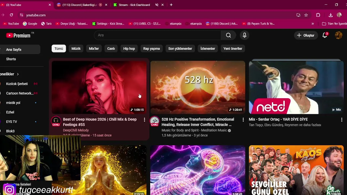347x195 pixels.
Task: Close the Discord BakerBigLa tab
Action: 106,5
